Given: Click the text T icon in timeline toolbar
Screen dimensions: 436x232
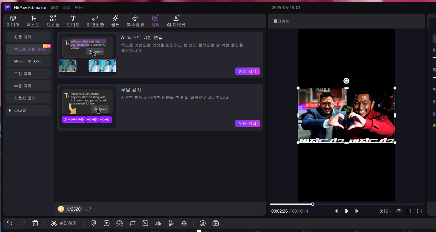Looking at the screenshot, I should click(x=107, y=223).
